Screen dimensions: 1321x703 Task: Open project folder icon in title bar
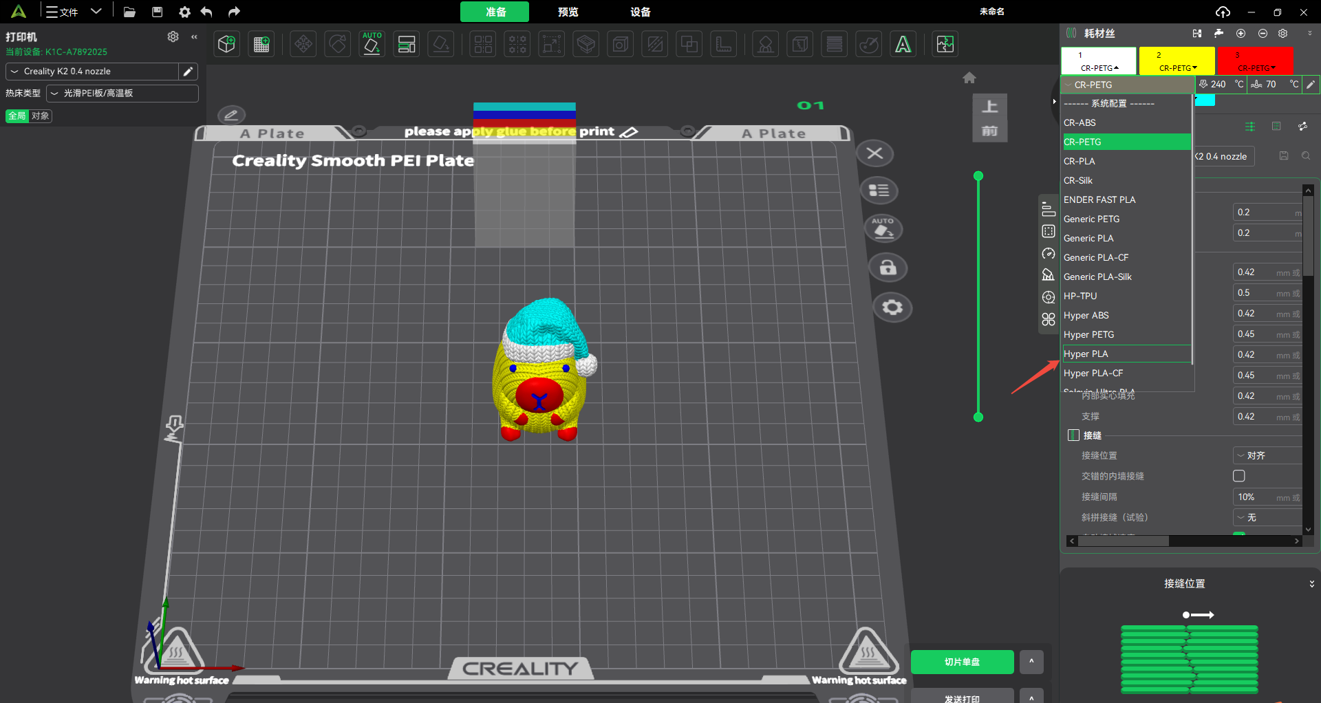click(129, 12)
